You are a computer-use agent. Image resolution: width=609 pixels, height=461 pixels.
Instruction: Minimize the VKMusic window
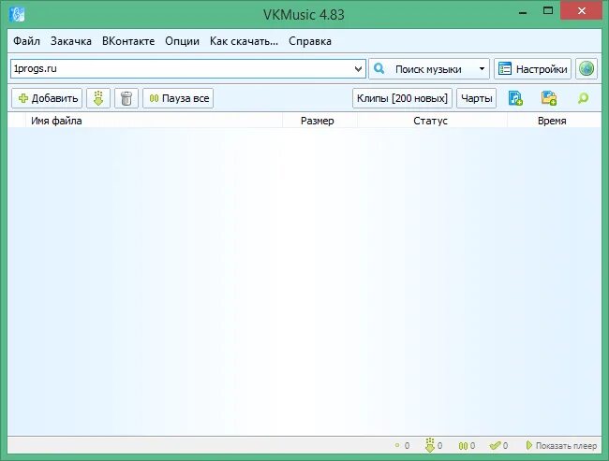pyautogui.click(x=523, y=11)
